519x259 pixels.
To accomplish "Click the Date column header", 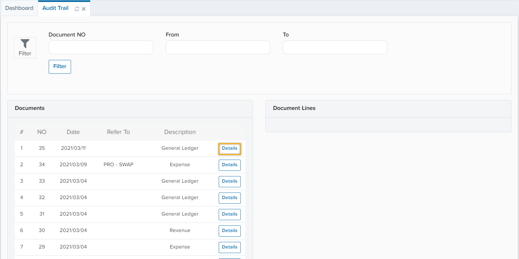I will 73,132.
